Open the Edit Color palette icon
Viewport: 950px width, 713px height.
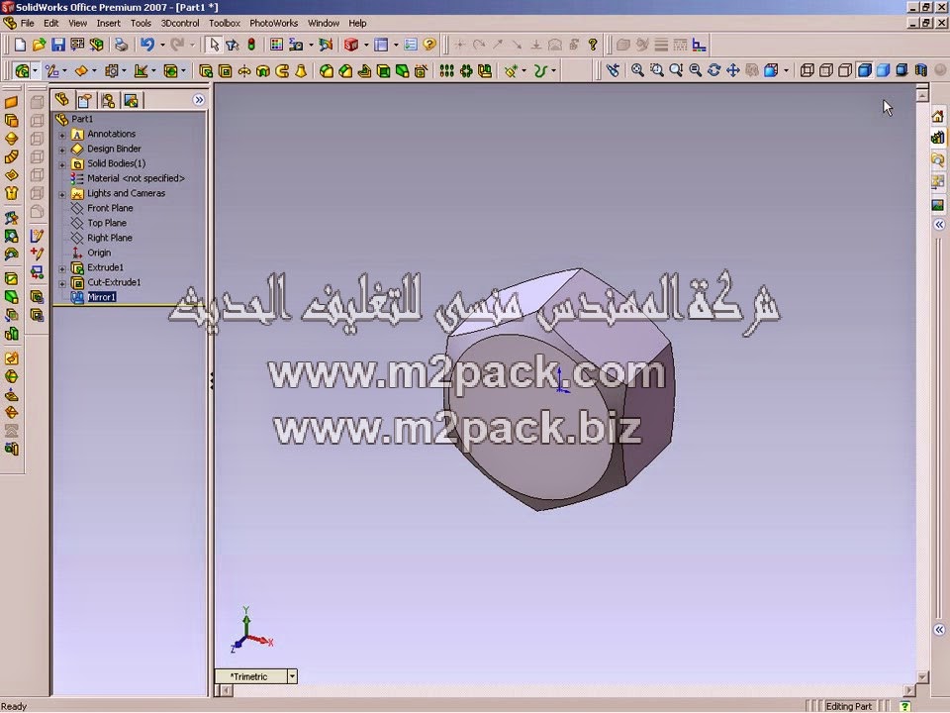click(276, 45)
